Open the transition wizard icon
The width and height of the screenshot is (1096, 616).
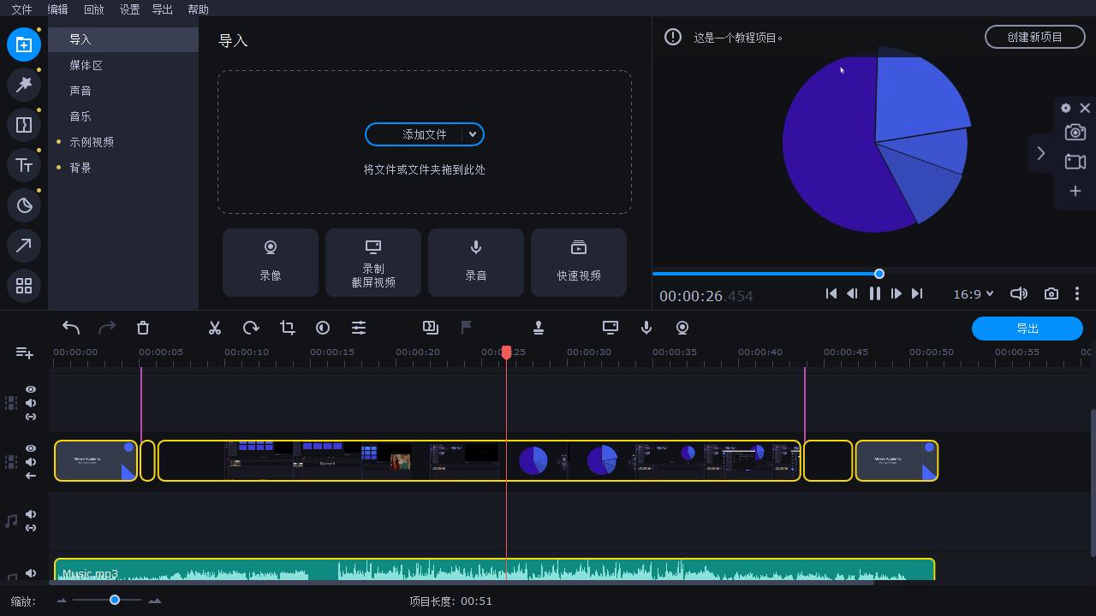pyautogui.click(x=431, y=328)
